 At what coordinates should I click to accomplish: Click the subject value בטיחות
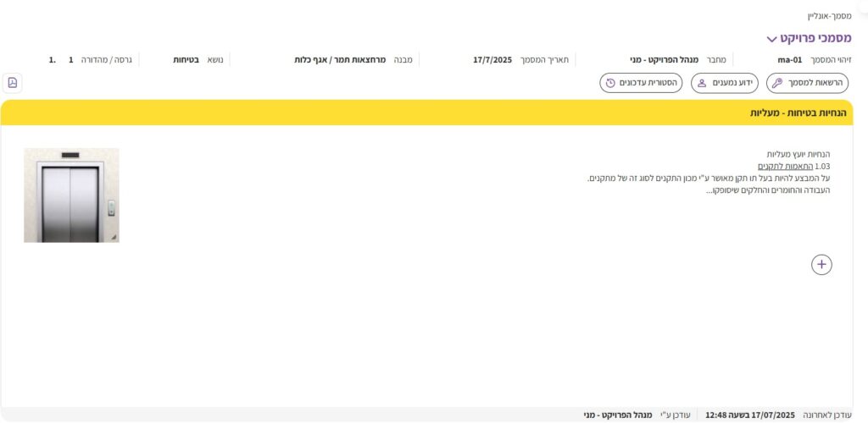(x=186, y=60)
